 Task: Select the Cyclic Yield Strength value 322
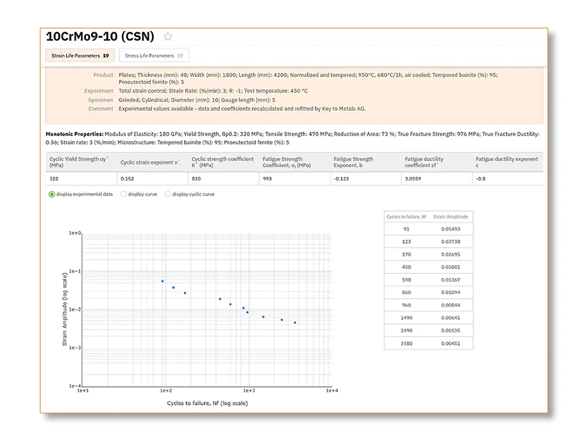coord(53,180)
